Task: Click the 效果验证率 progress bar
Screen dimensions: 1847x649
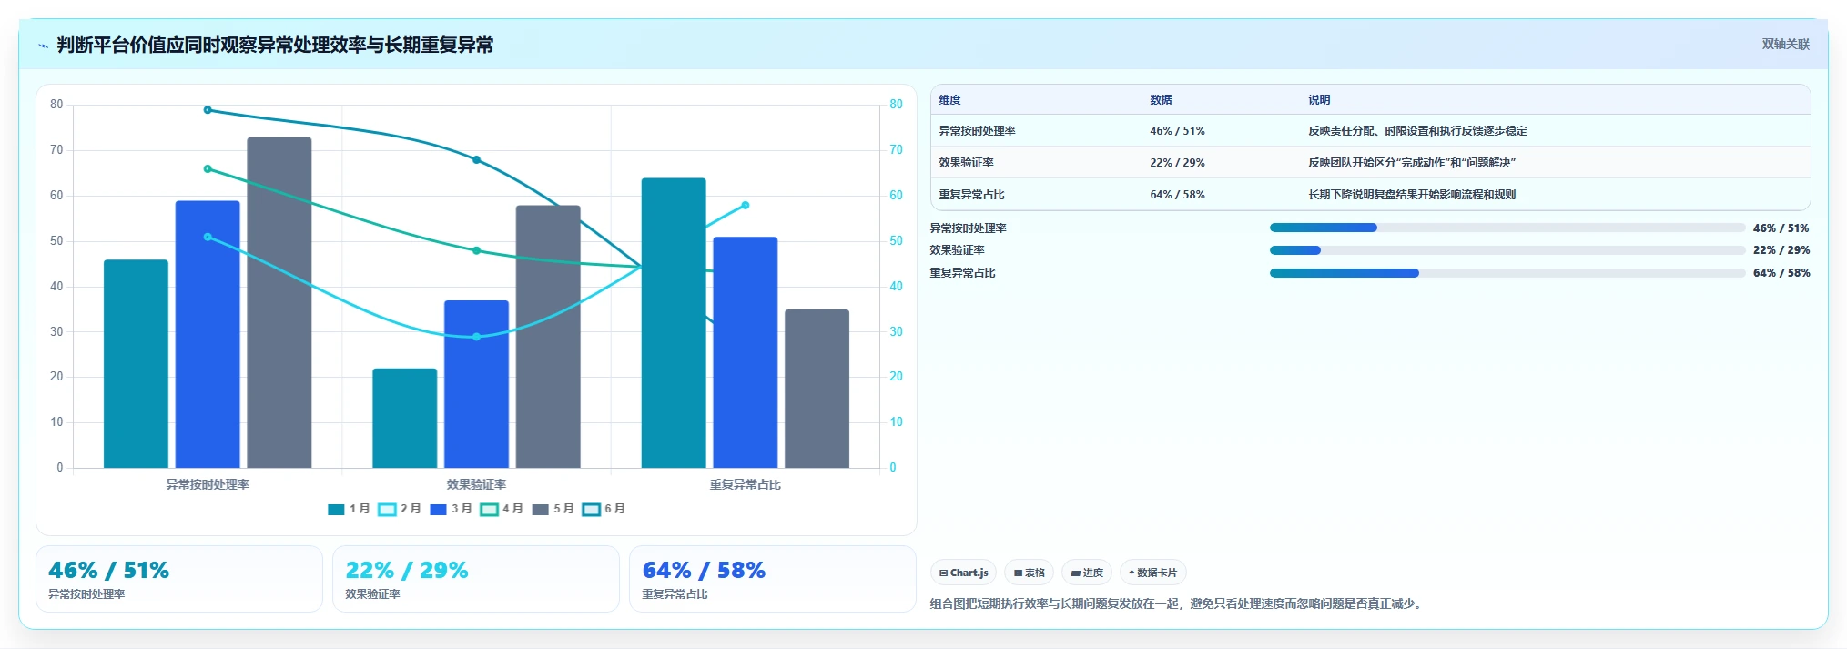Action: [x=1507, y=250]
